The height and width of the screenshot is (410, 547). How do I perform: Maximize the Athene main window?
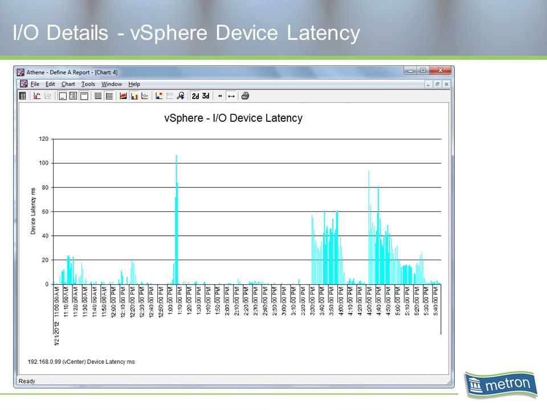pos(423,71)
